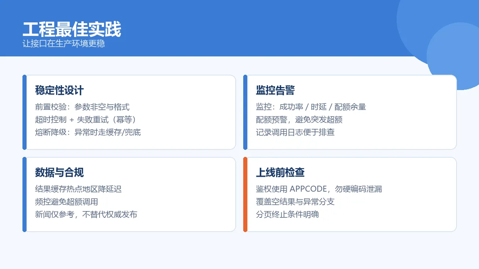The image size is (479, 269).
Task: Click the line 记录调用日志便于排查
Action: tap(295, 132)
